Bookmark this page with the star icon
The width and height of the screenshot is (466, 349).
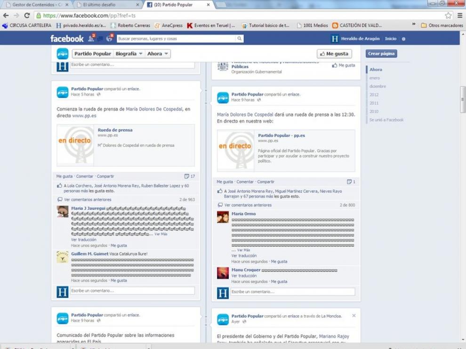[x=448, y=16]
